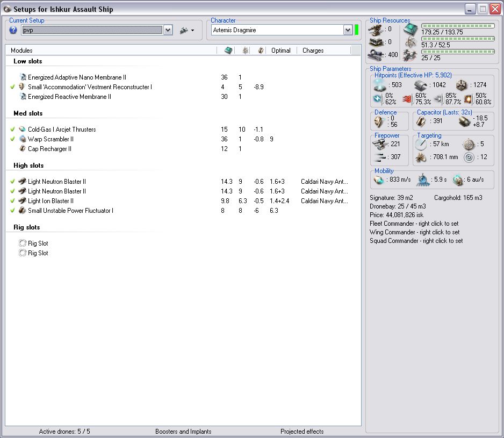Viewport: 504px width, 438px height.
Task: Click the powergrid column header icon
Action: [245, 51]
